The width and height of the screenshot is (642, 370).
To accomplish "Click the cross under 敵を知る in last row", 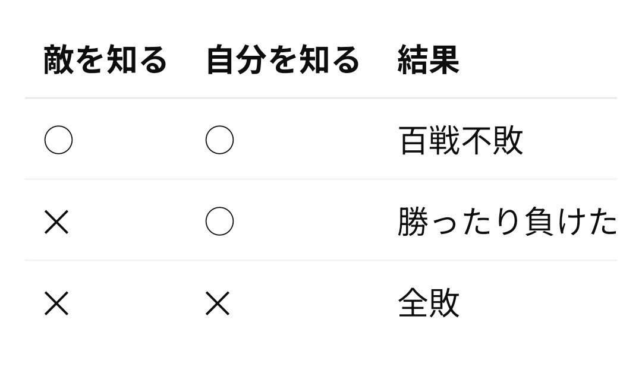I will (57, 304).
